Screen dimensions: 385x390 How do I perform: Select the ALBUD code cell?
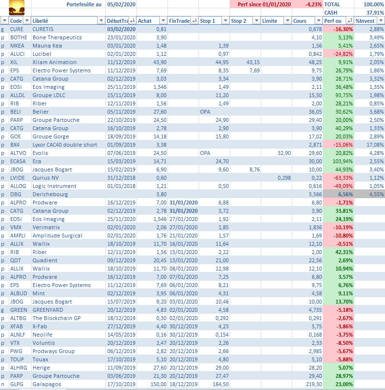tap(20, 293)
